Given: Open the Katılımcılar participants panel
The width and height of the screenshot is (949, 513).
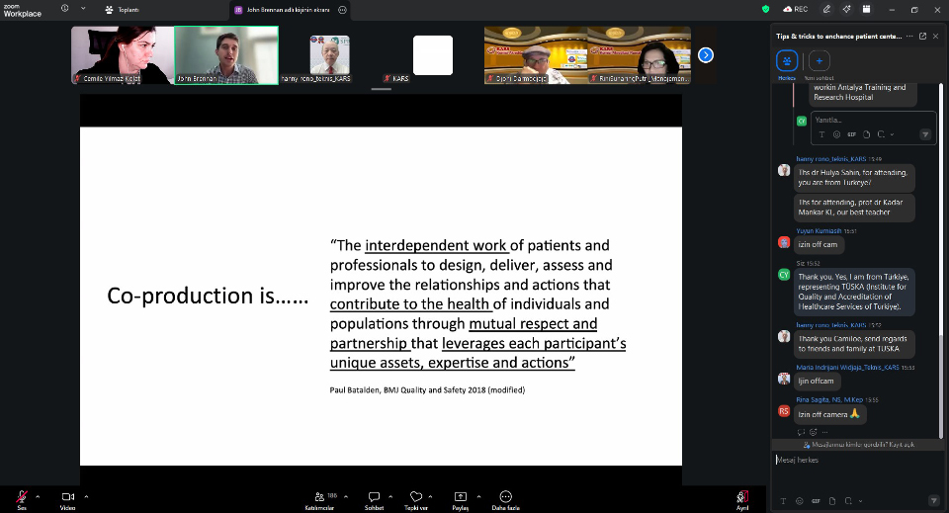Looking at the screenshot, I should pyautogui.click(x=318, y=496).
